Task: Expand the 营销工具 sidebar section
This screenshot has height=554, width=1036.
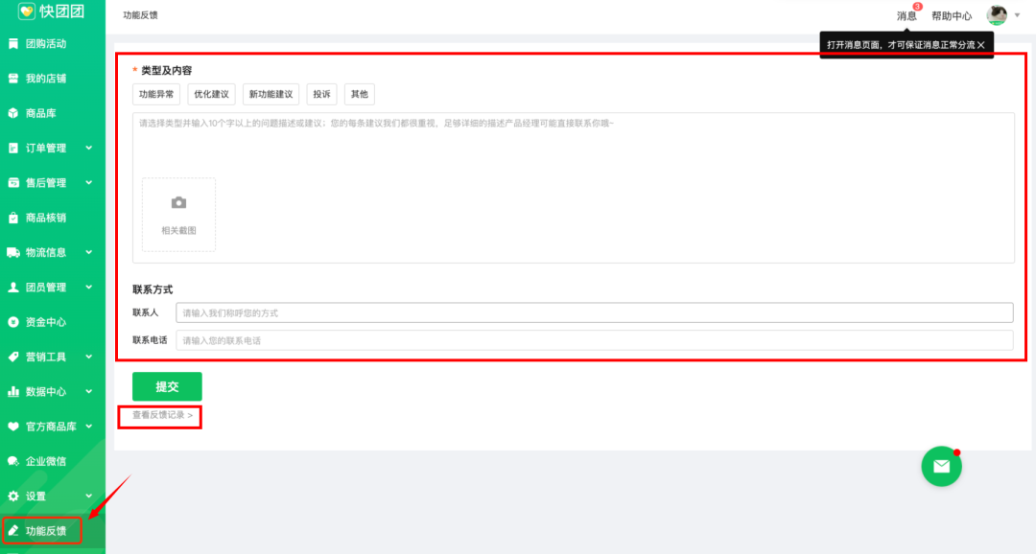Action: [88, 357]
